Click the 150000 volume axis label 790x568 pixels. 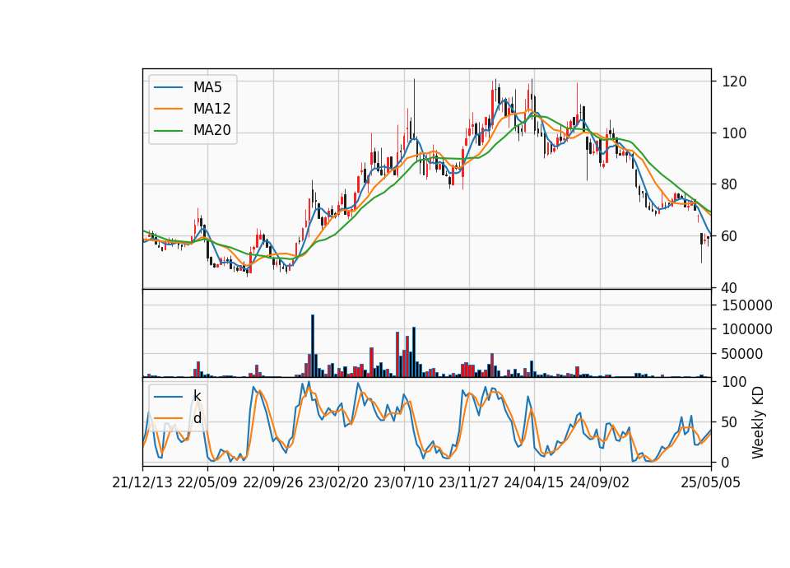747,305
